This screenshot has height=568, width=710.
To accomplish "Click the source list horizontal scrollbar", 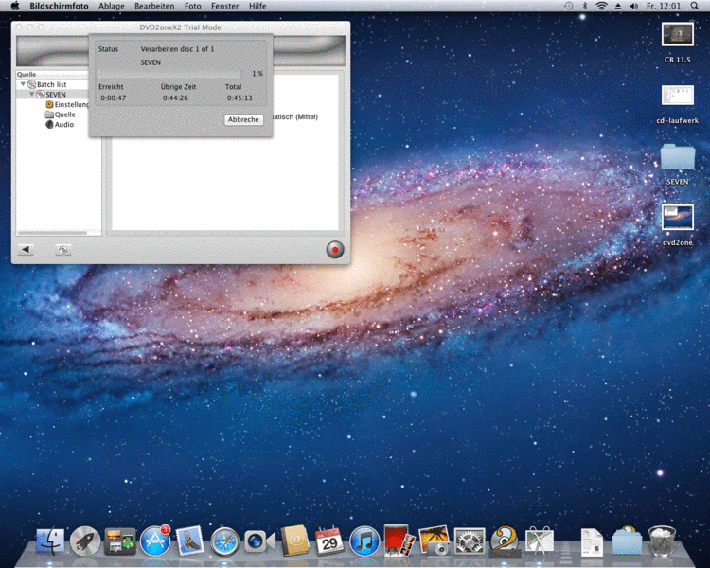I will 52,232.
